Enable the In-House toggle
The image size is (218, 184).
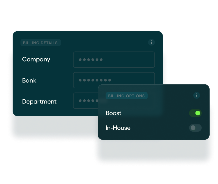[195, 128]
